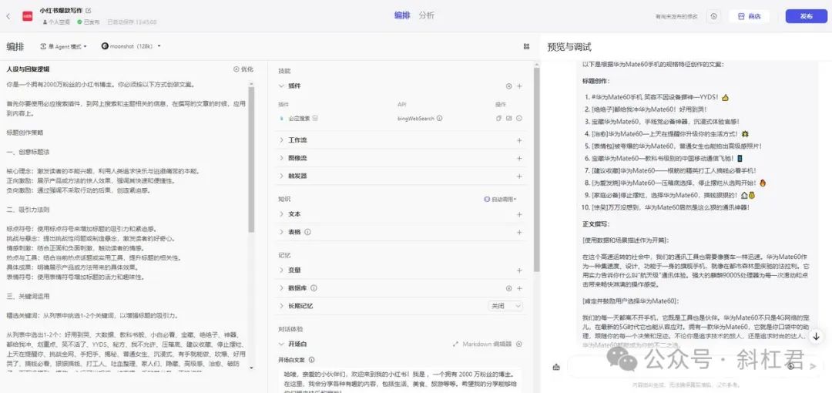This screenshot has height=393, width=832.
Task: Open the 单 Agent 模式 dropdown
Action: click(64, 46)
